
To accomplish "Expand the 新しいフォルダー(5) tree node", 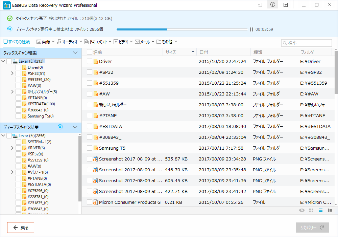I will coord(12,92).
